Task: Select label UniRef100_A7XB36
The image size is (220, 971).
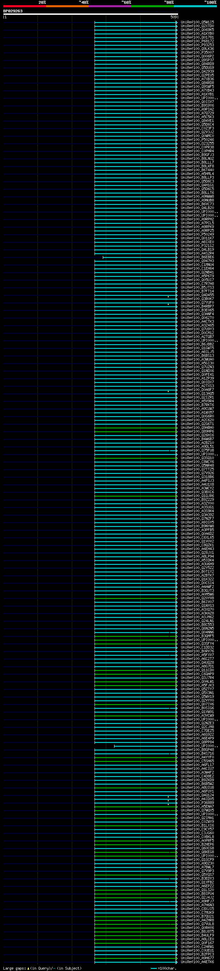Action: [x=197, y=79]
